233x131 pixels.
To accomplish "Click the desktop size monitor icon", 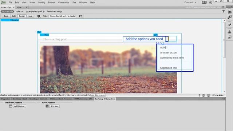I will click(209, 95).
